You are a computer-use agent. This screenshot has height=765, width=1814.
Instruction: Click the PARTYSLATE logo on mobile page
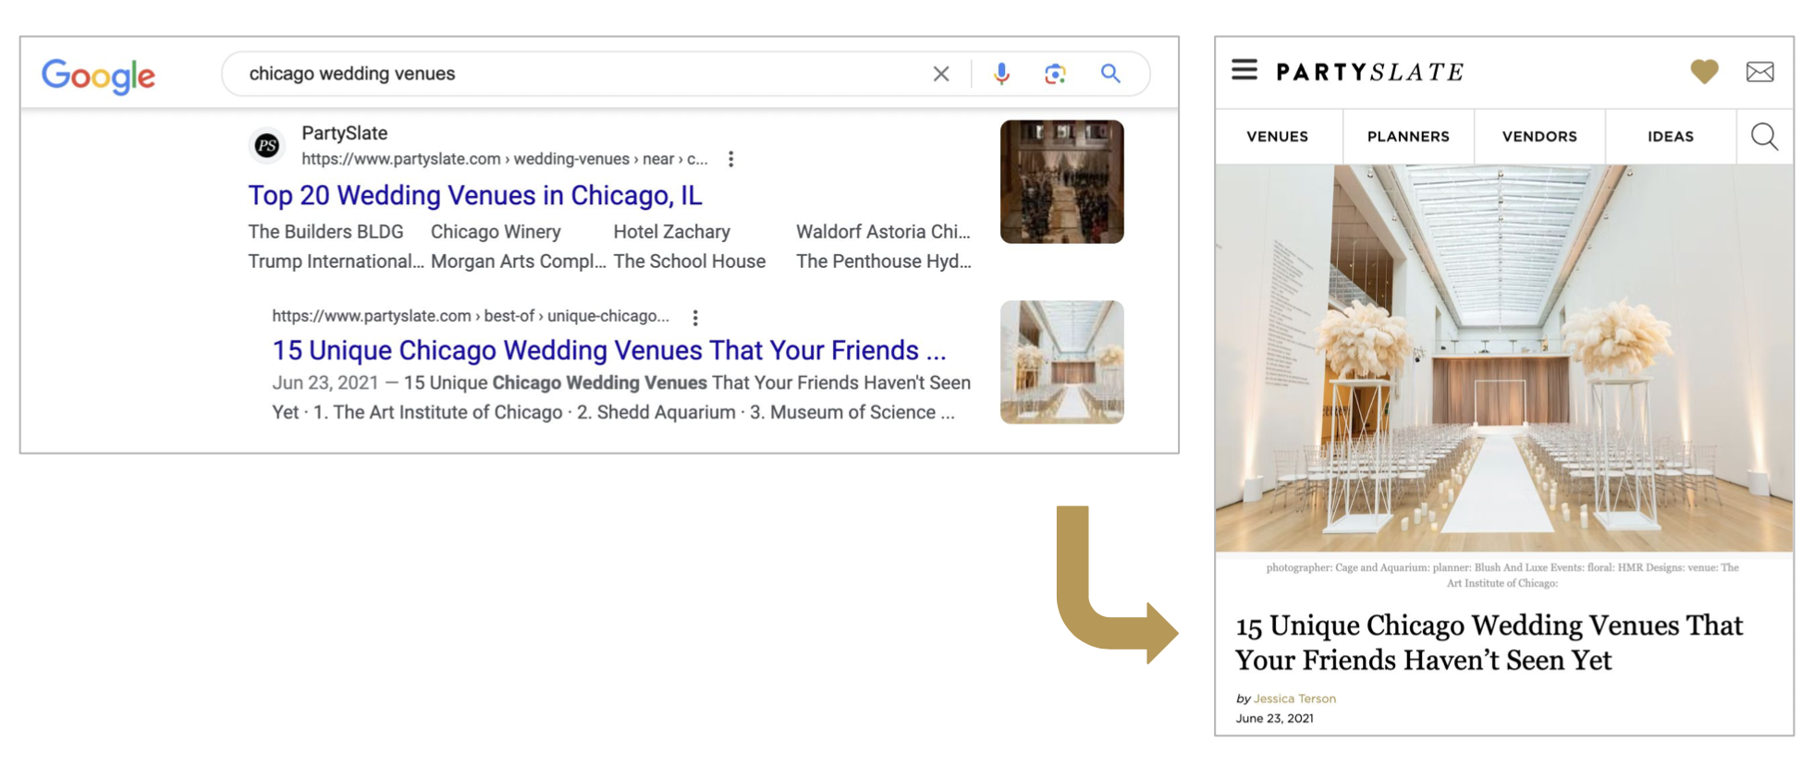pyautogui.click(x=1370, y=72)
